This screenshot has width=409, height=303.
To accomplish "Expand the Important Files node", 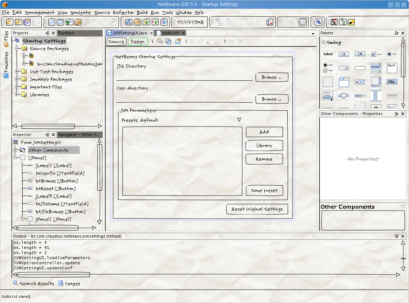I will pos(16,87).
